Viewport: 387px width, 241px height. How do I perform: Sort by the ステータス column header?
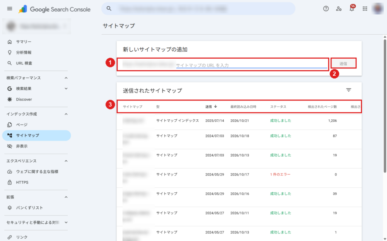point(278,107)
